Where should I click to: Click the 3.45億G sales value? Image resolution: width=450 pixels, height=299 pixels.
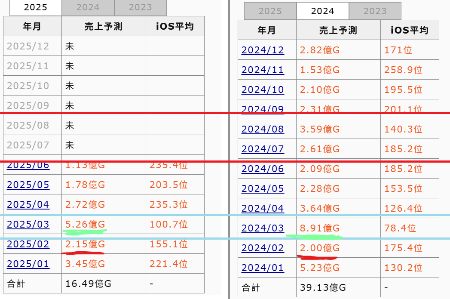(x=85, y=264)
